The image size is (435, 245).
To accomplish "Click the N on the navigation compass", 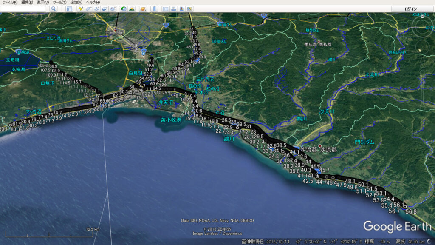I will click(422, 16).
